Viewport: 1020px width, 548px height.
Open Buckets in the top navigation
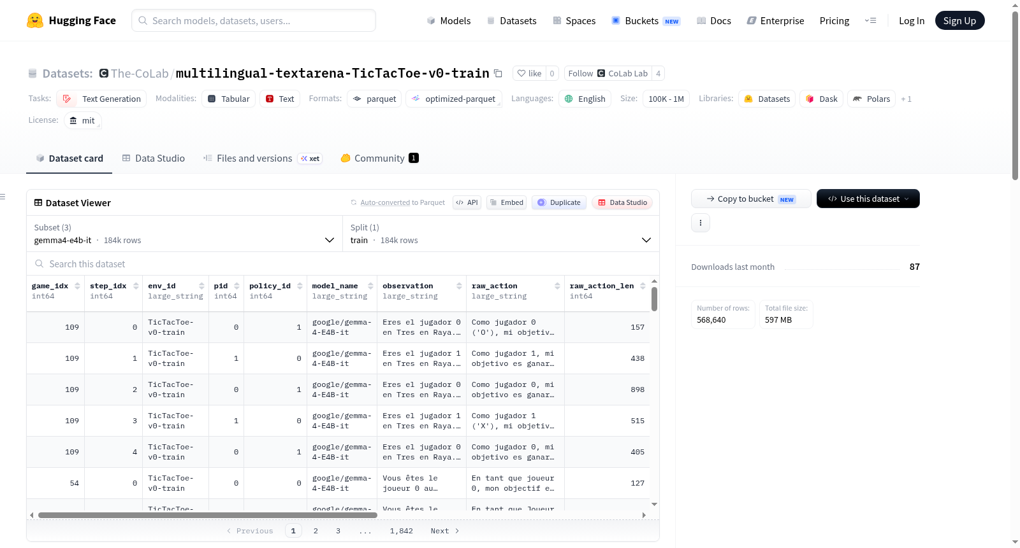coord(646,21)
